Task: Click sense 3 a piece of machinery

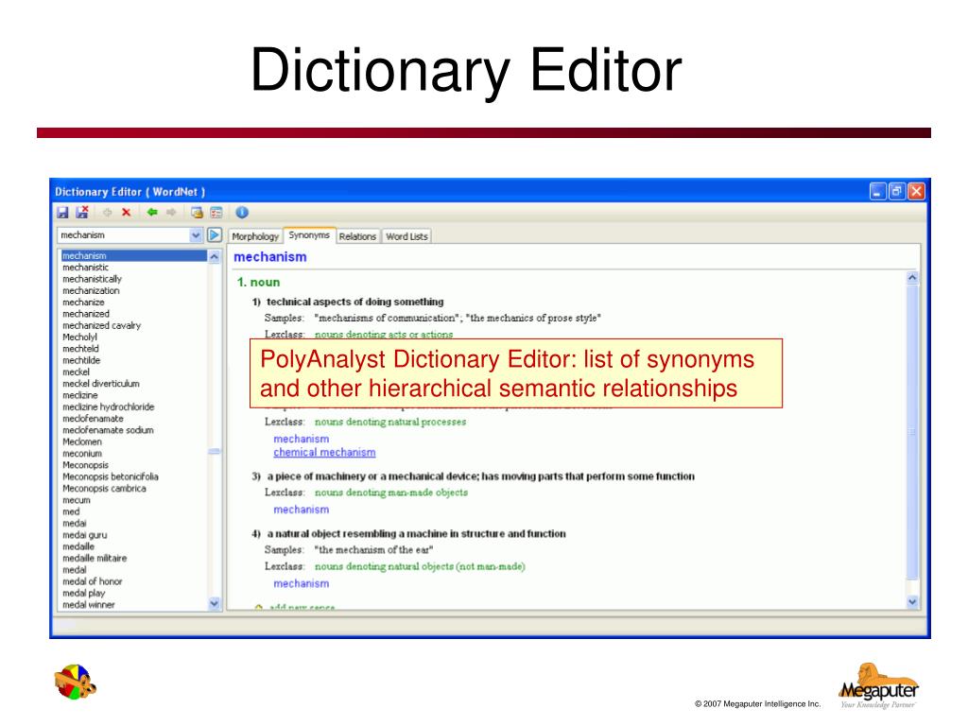Action: tap(480, 476)
